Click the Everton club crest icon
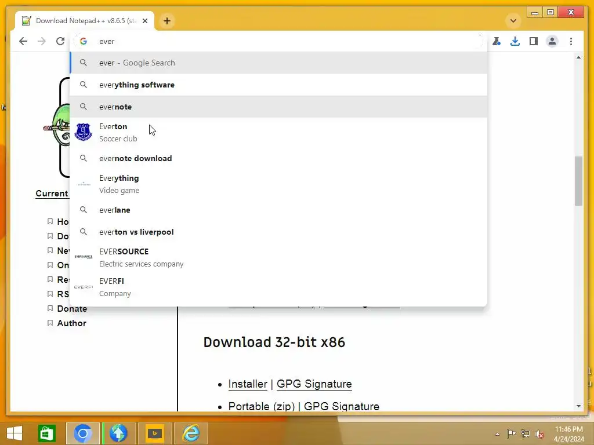Screen dimensions: 594x445 (x=84, y=132)
